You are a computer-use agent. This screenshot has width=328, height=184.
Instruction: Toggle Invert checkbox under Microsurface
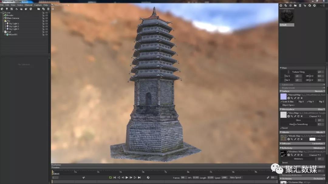(281, 128)
